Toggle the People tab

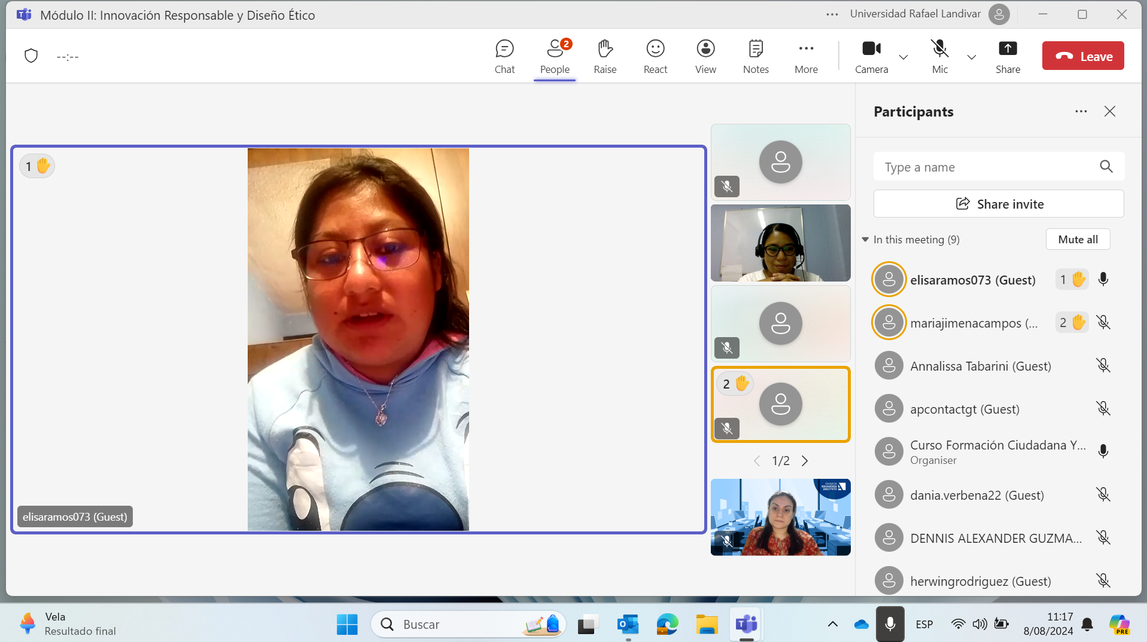[555, 56]
